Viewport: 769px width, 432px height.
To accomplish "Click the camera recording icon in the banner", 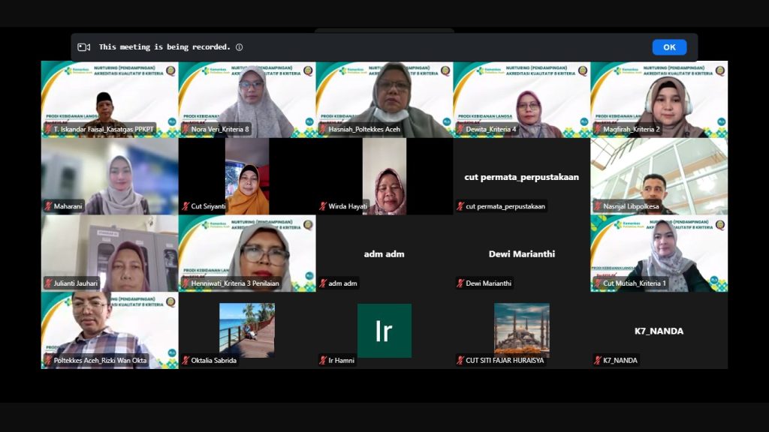I will tap(84, 47).
